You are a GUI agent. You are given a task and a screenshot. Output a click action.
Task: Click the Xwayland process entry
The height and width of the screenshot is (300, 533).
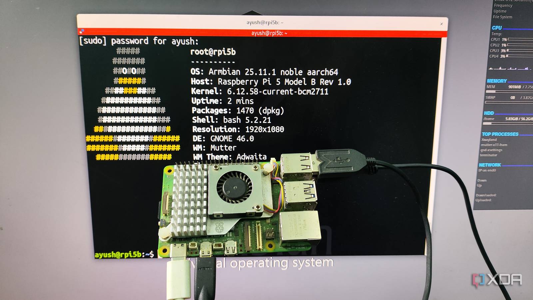489,140
